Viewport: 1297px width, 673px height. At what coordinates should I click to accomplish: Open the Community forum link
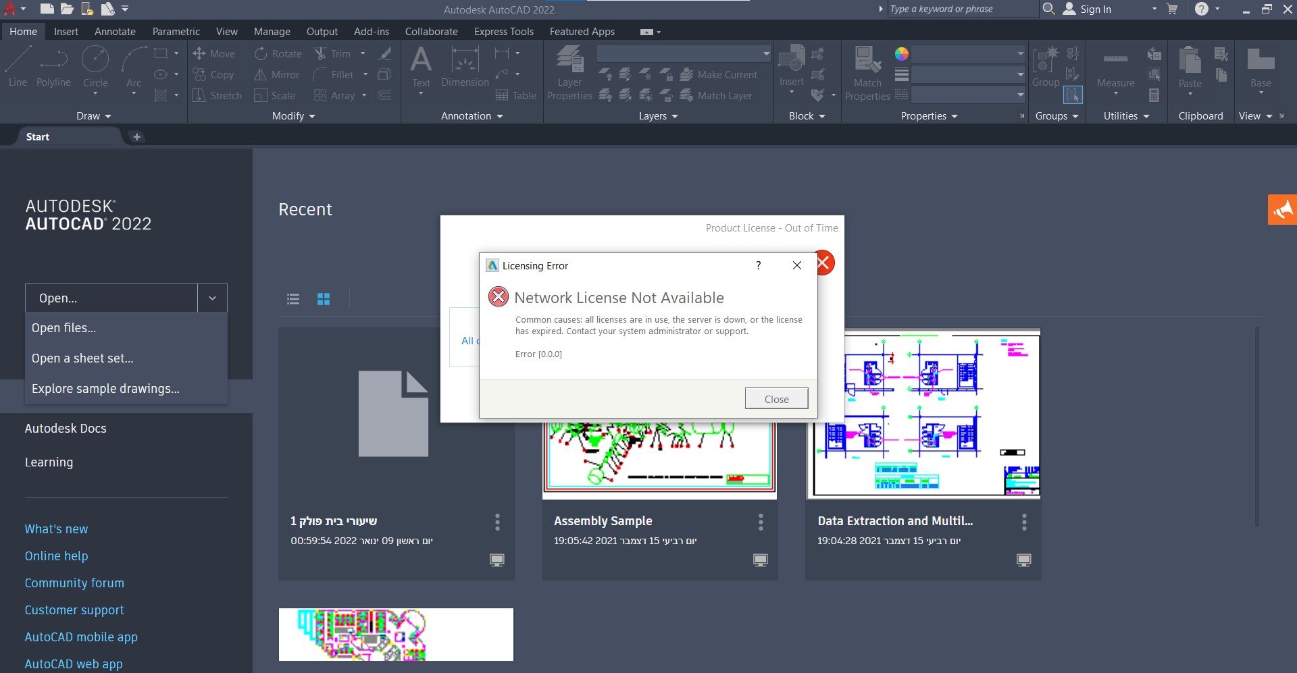(74, 583)
